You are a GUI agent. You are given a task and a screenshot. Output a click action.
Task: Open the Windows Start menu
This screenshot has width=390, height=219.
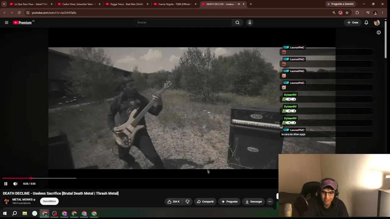point(5,214)
